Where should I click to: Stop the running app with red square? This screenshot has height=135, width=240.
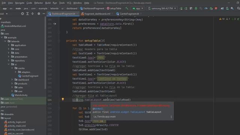(216, 8)
